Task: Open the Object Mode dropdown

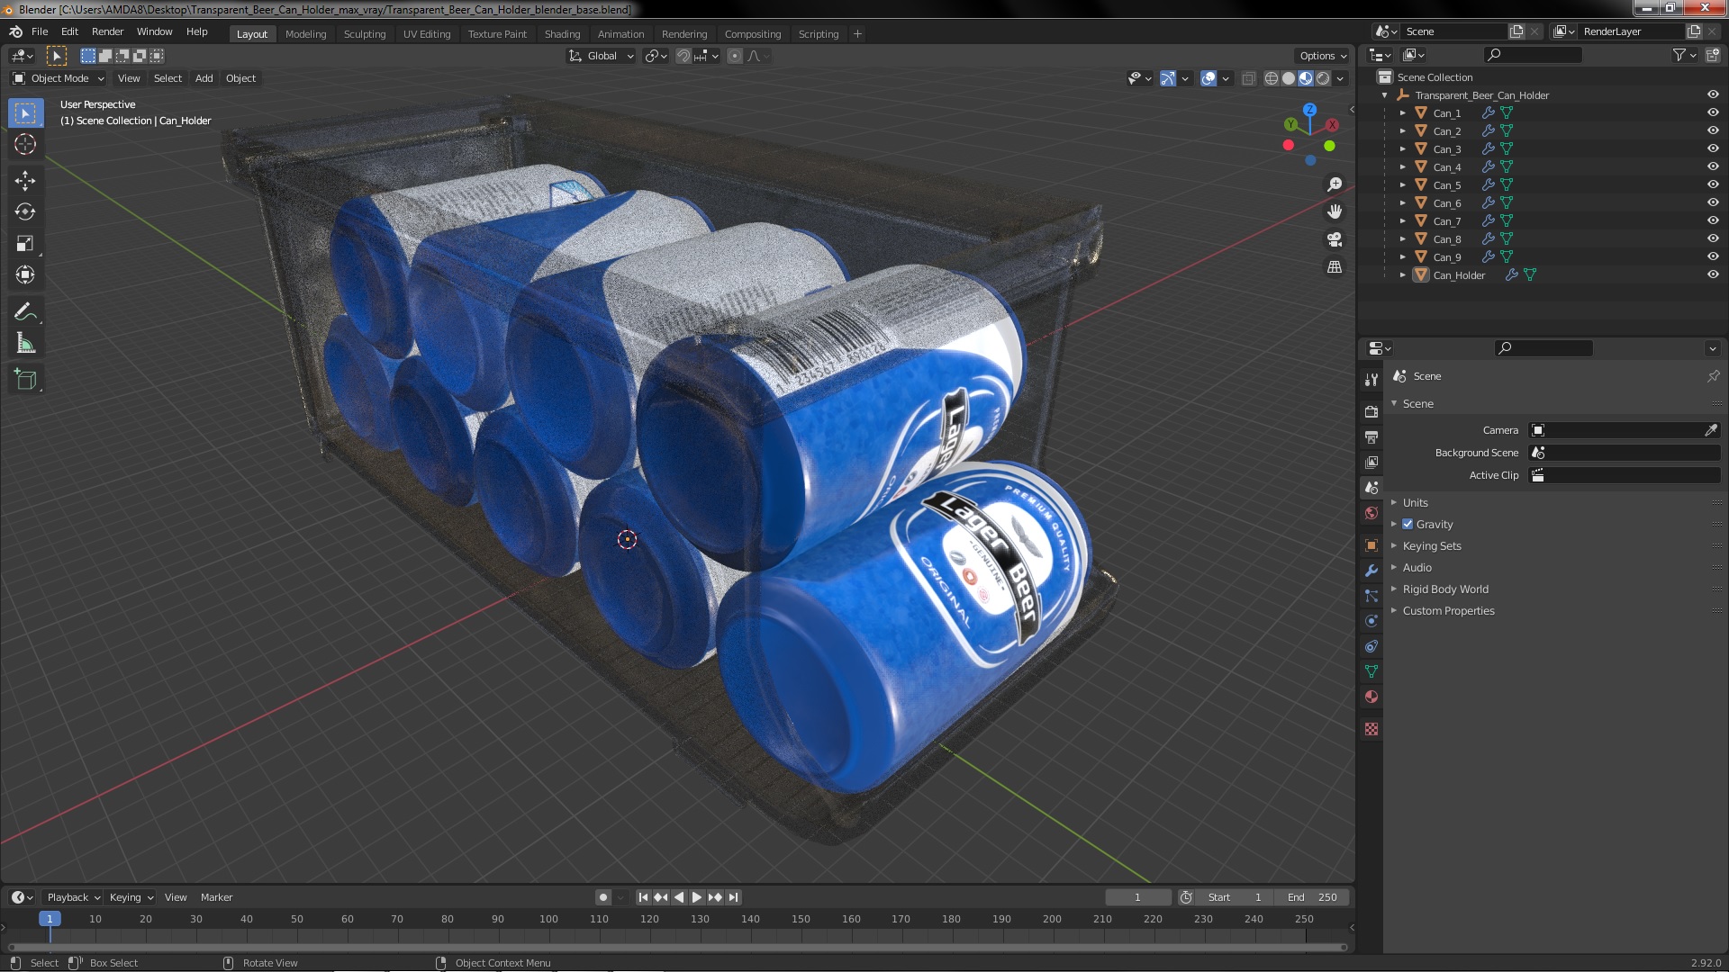Action: [59, 79]
